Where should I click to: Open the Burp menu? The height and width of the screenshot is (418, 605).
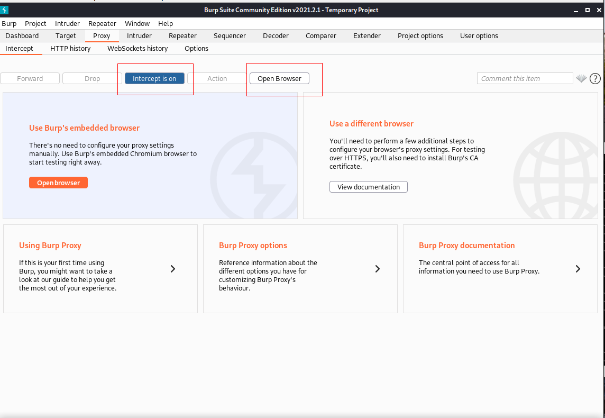[x=10, y=23]
